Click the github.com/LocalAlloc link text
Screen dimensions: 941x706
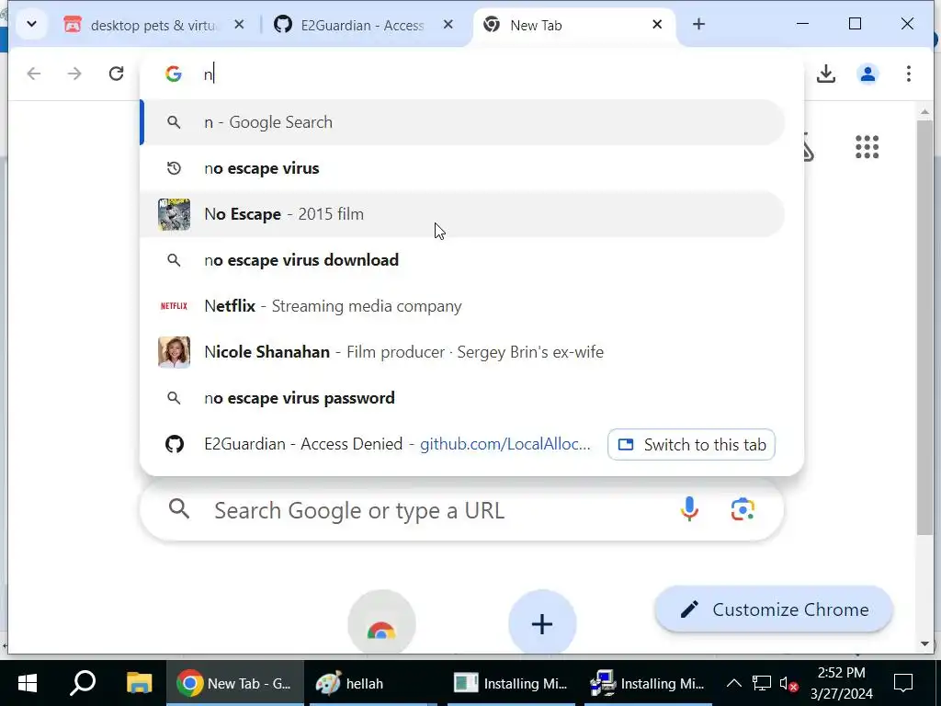click(x=505, y=444)
